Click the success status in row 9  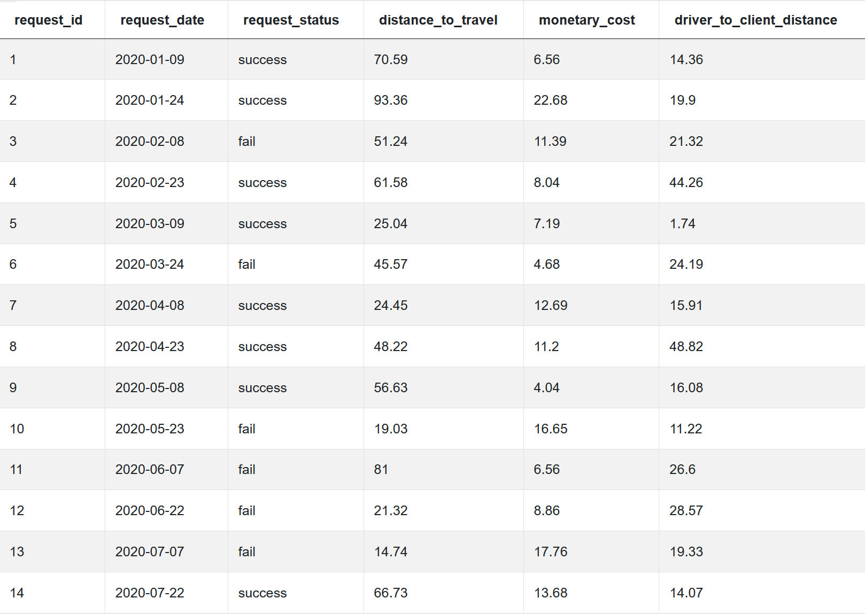262,387
